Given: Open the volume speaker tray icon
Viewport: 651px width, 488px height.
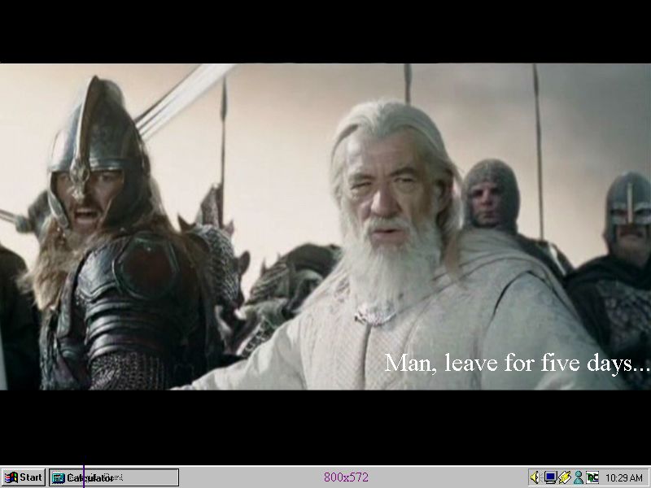Looking at the screenshot, I should click(x=535, y=477).
